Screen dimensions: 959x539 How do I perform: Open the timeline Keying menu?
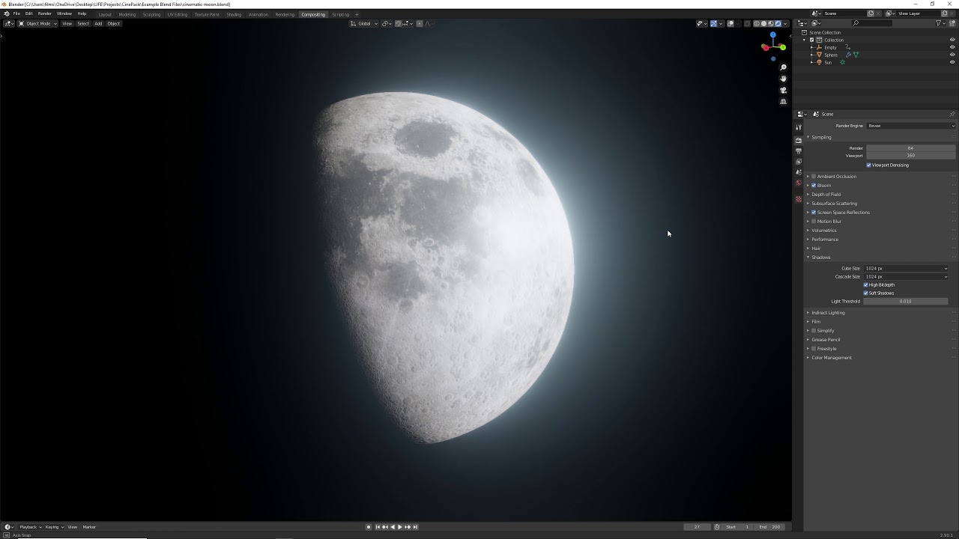tap(54, 527)
